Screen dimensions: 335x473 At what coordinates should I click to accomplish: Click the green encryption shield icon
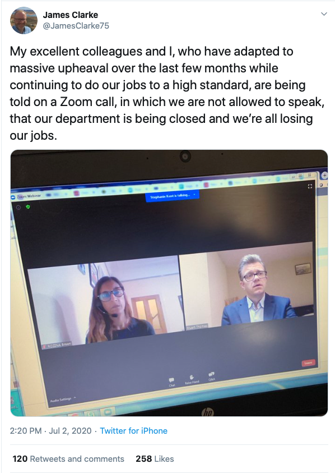click(28, 207)
